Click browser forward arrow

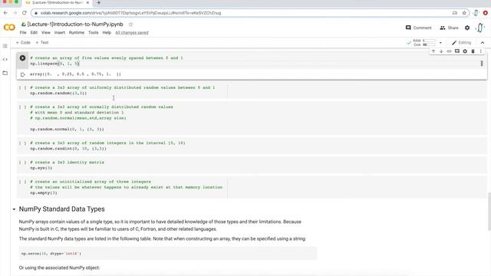(15, 13)
